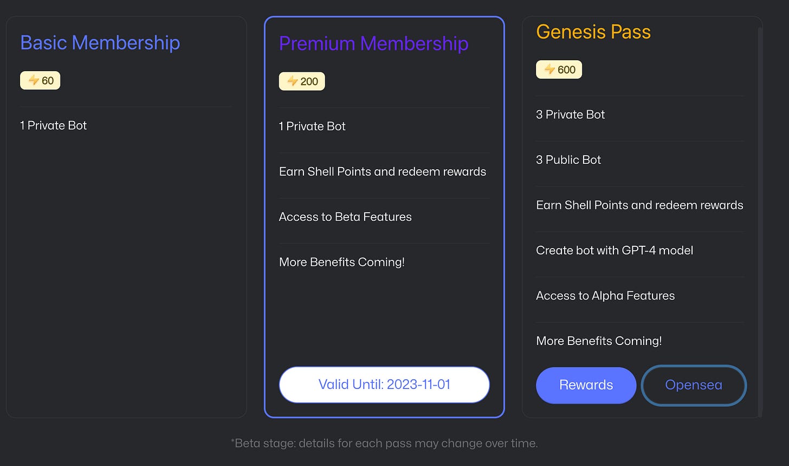Click the 3 Public Bot item
This screenshot has width=789, height=466.
[x=568, y=160]
